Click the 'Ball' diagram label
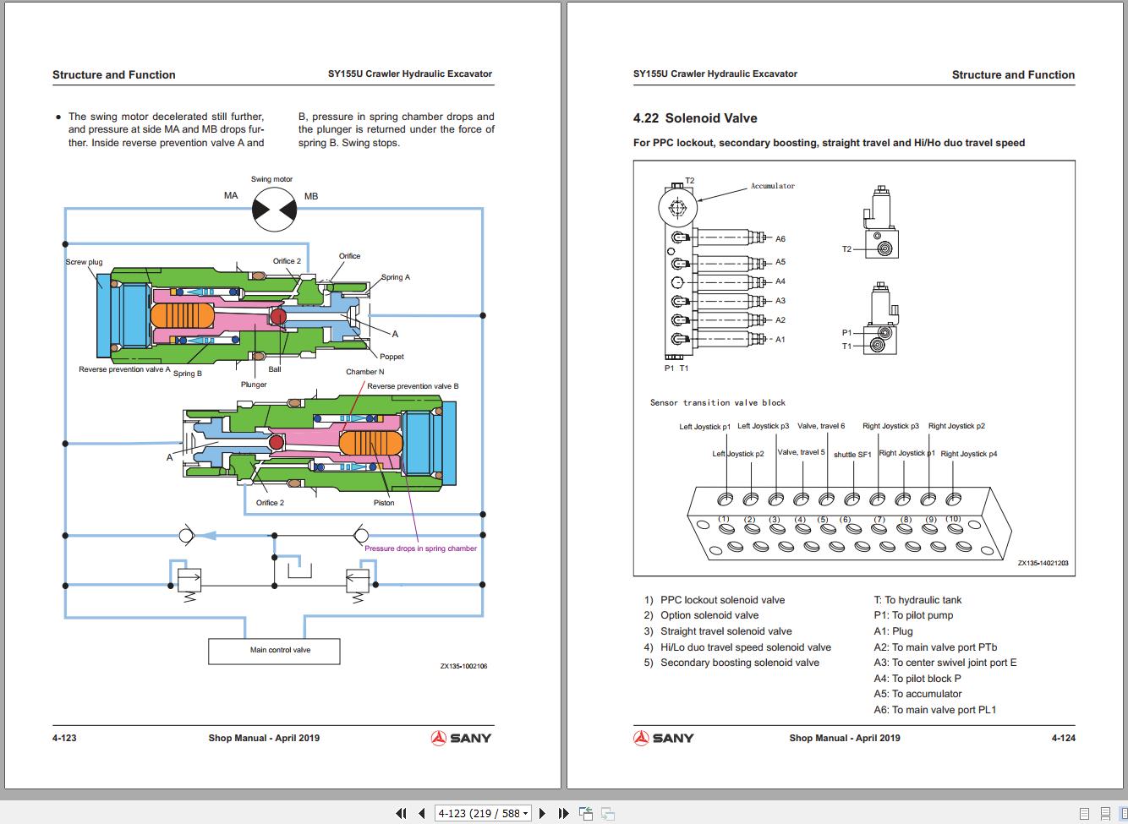Image resolution: width=1128 pixels, height=824 pixels. [275, 369]
